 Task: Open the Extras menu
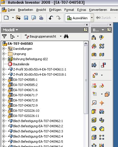(82, 10)
